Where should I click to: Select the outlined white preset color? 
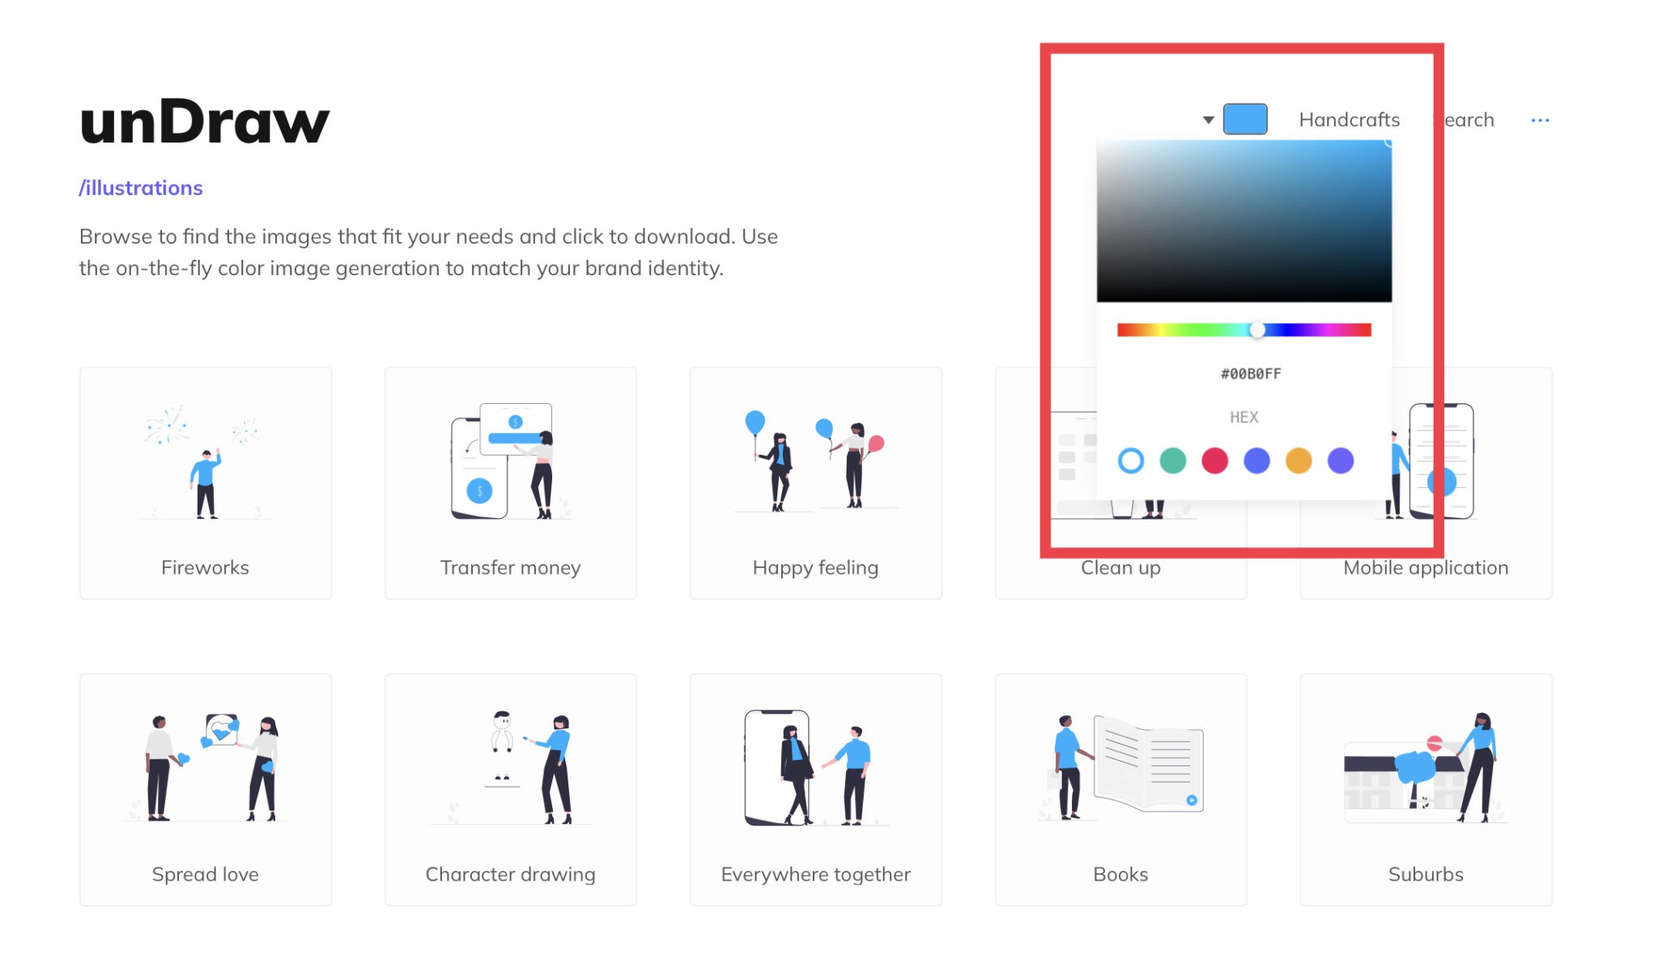1131,461
